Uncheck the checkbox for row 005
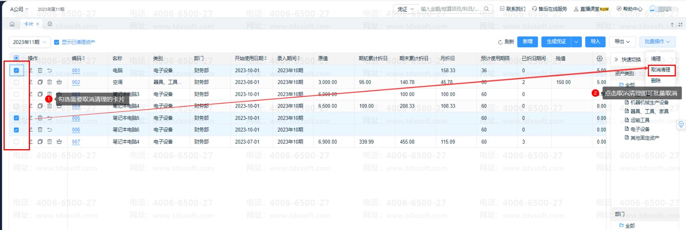This screenshot has width=686, height=230. pos(16,118)
